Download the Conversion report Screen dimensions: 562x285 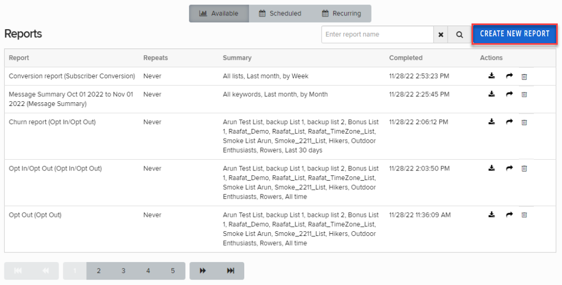(x=491, y=76)
